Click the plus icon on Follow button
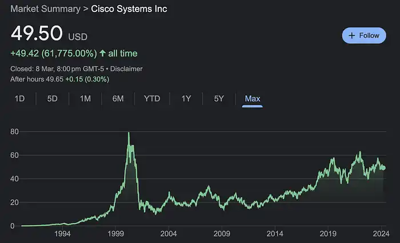The image size is (400, 243). coord(352,35)
